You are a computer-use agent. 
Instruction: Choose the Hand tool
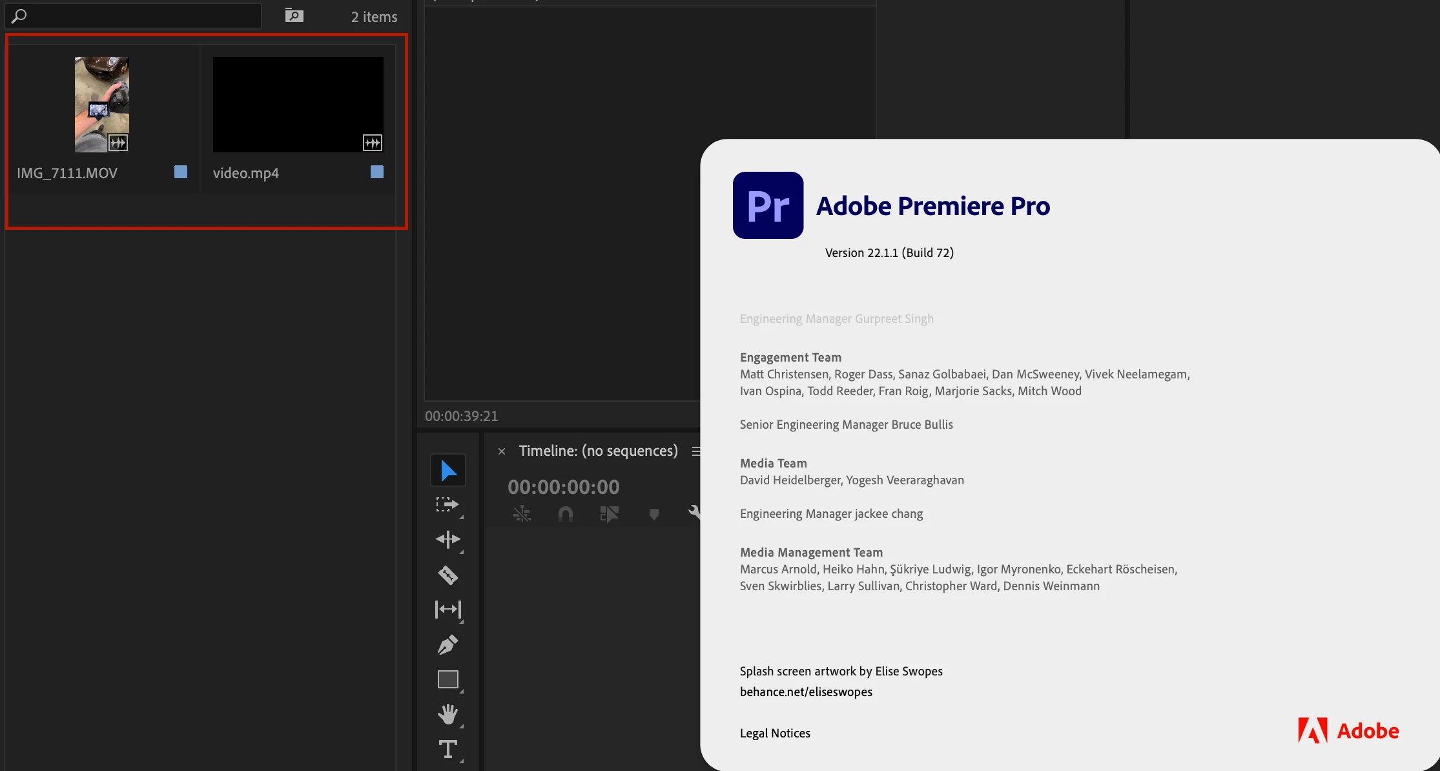tap(447, 714)
